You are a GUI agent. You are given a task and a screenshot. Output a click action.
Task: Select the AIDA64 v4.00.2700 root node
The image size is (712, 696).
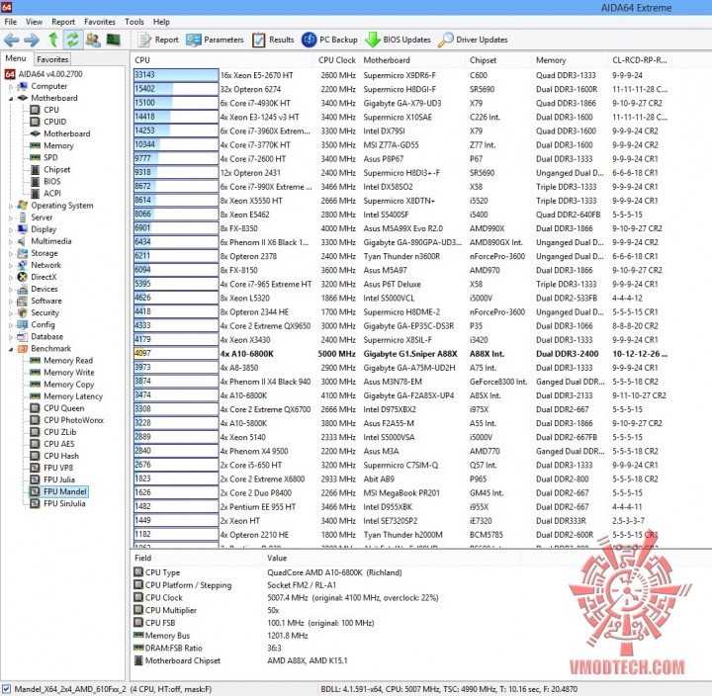coord(50,74)
